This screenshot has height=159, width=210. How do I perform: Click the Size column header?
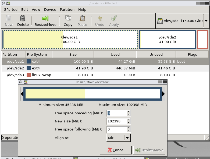click(x=73, y=55)
